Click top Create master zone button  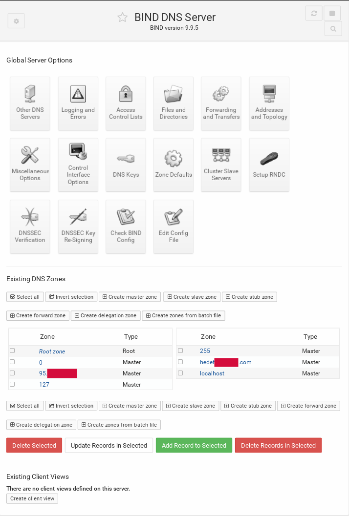130,297
